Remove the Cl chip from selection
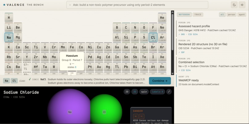The width and height of the screenshot is (249, 124). pos(14,81)
